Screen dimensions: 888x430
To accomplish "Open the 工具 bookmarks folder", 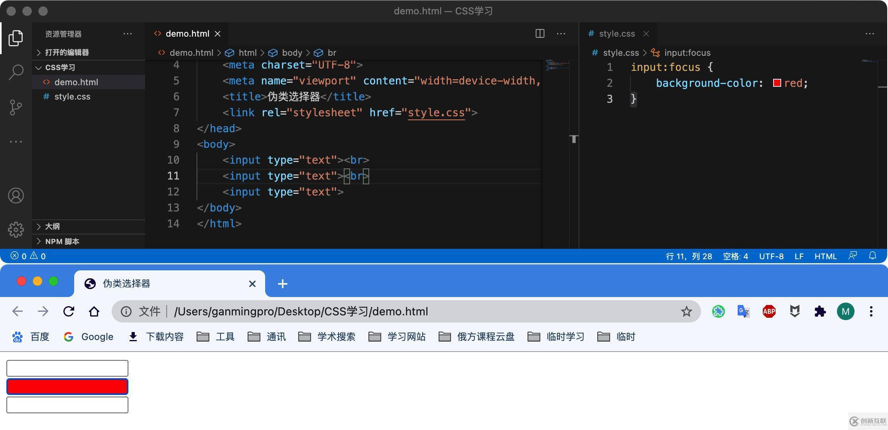I will [216, 337].
